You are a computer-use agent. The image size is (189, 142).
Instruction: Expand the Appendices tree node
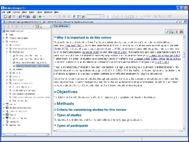4,125
